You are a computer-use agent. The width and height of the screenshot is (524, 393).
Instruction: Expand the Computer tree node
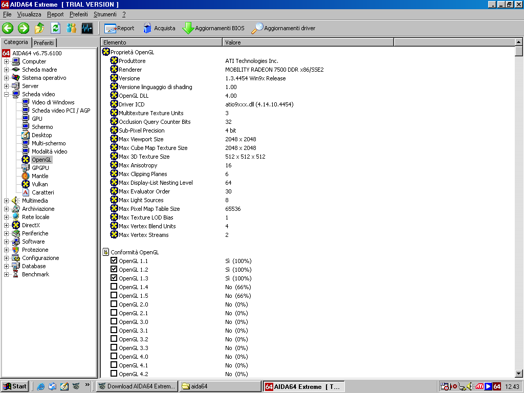[x=6, y=61]
